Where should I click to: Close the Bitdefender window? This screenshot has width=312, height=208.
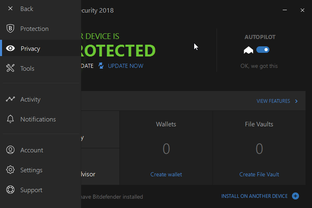click(302, 10)
